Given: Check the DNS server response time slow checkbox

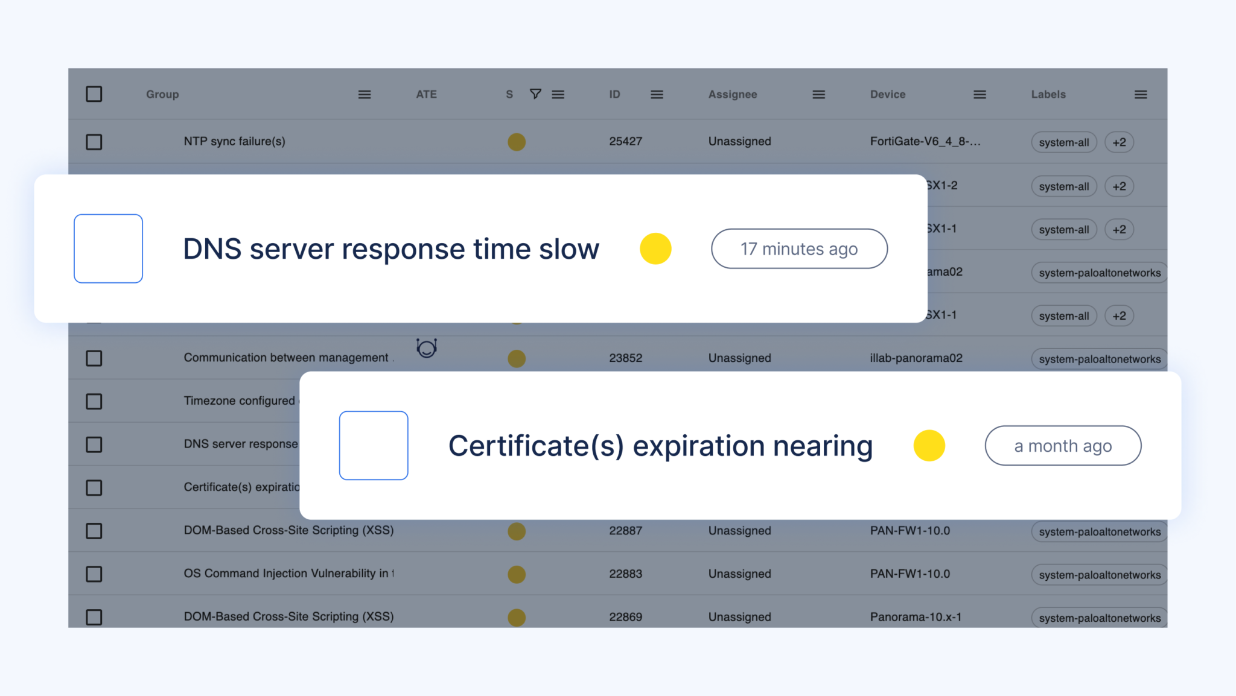Looking at the screenshot, I should point(108,248).
